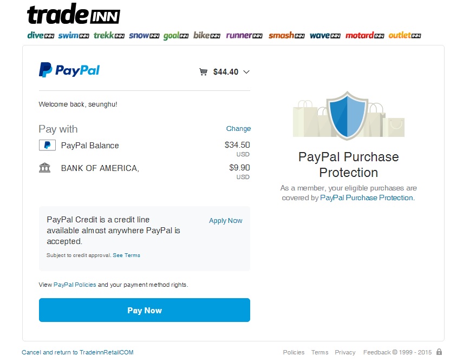Open the Privacy footer link
Image resolution: width=476 pixels, height=362 pixels.
[345, 352]
